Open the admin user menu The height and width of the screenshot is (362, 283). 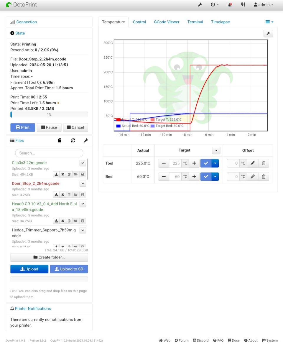pyautogui.click(x=264, y=5)
